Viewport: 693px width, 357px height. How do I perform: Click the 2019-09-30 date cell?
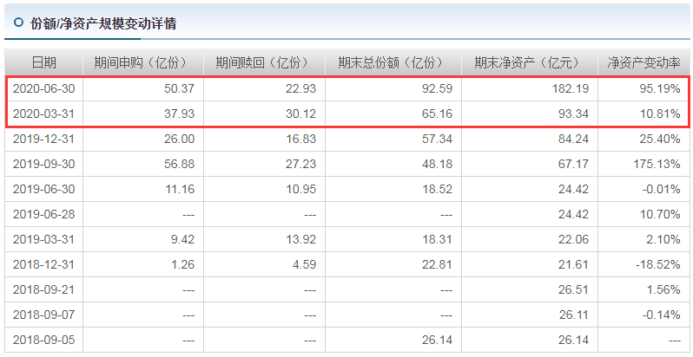43,164
